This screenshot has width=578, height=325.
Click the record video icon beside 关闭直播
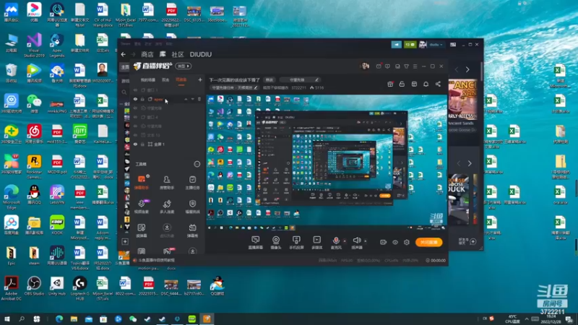pos(384,242)
